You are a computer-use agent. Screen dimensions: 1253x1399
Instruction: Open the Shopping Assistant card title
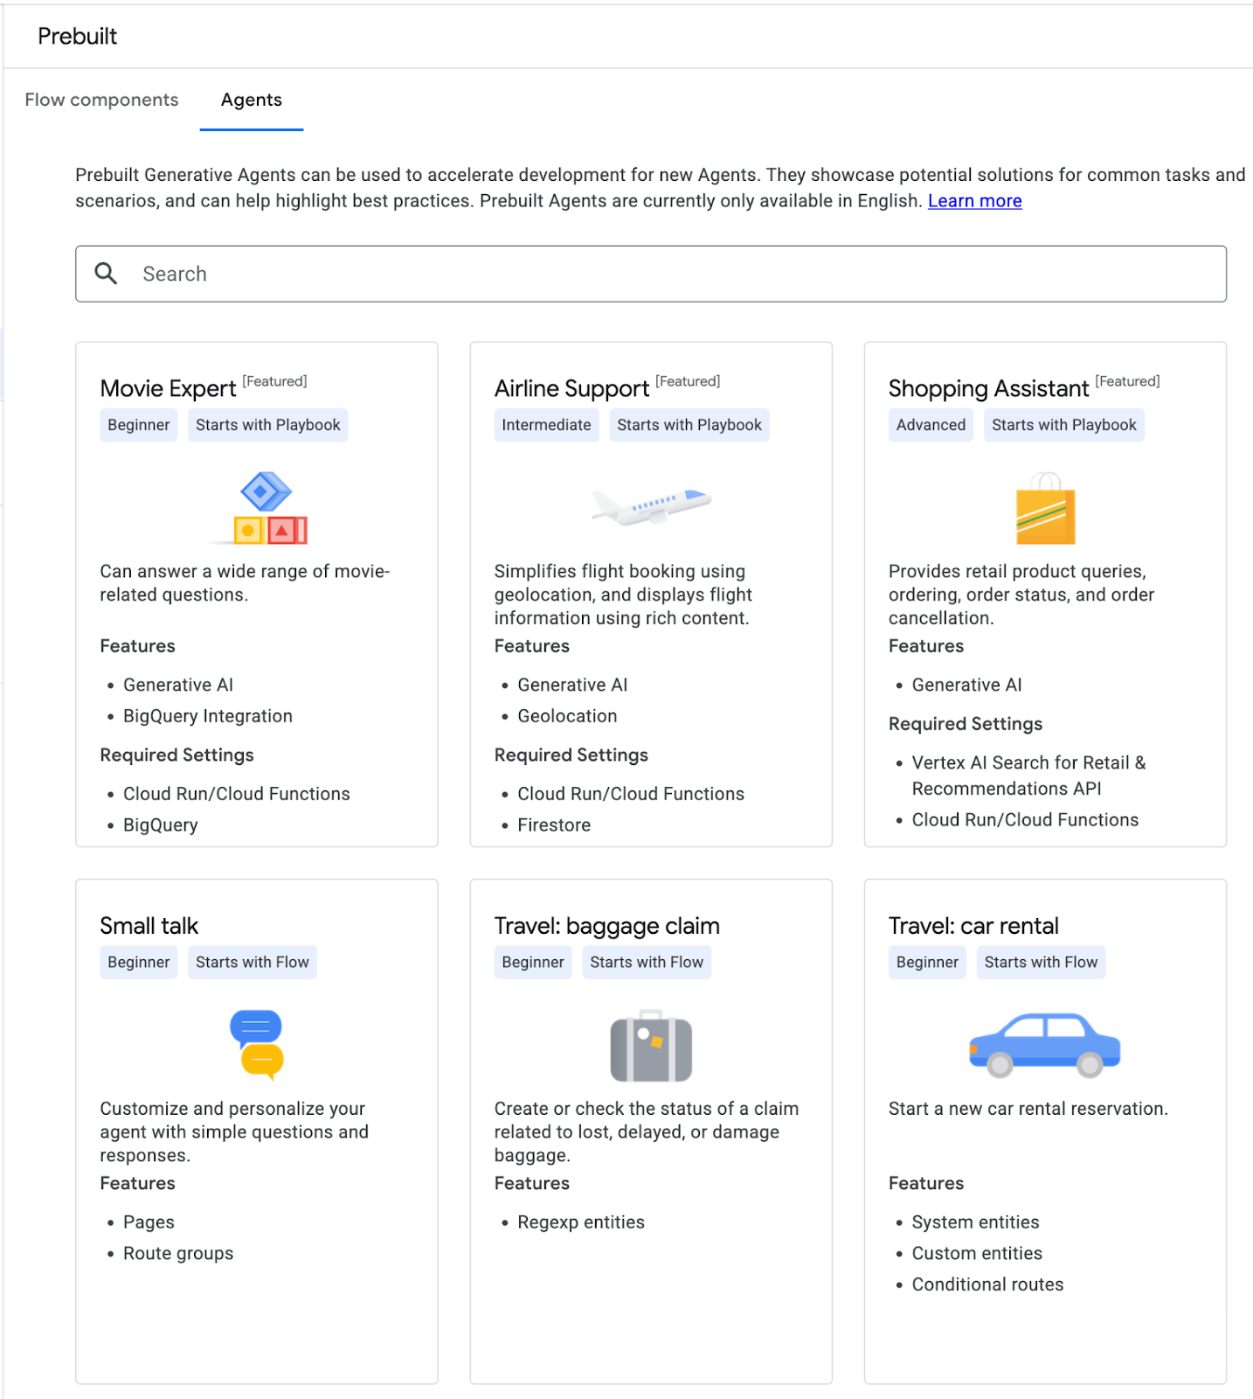click(988, 388)
